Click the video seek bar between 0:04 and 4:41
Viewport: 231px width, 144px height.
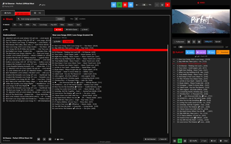(201, 47)
